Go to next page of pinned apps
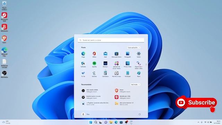222x125 pixels. [146, 65]
